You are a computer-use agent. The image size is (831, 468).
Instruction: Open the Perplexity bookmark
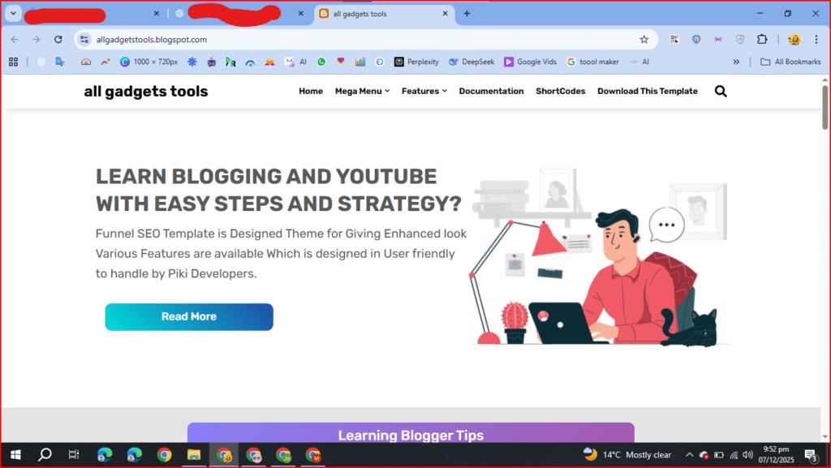416,62
